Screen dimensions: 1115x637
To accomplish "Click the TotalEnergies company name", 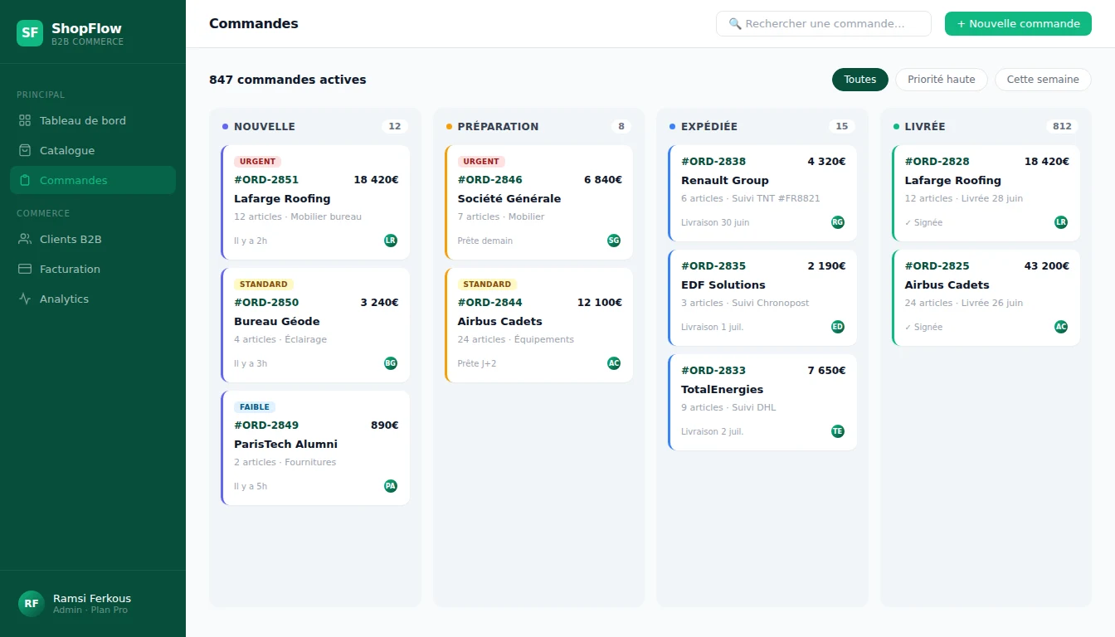I will click(x=722, y=389).
